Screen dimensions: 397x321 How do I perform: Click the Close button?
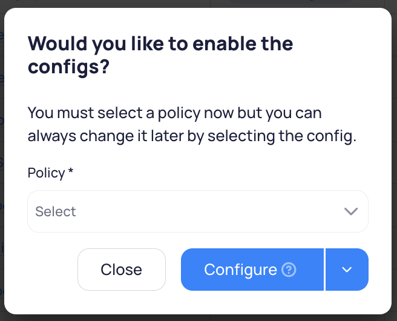pyautogui.click(x=122, y=270)
